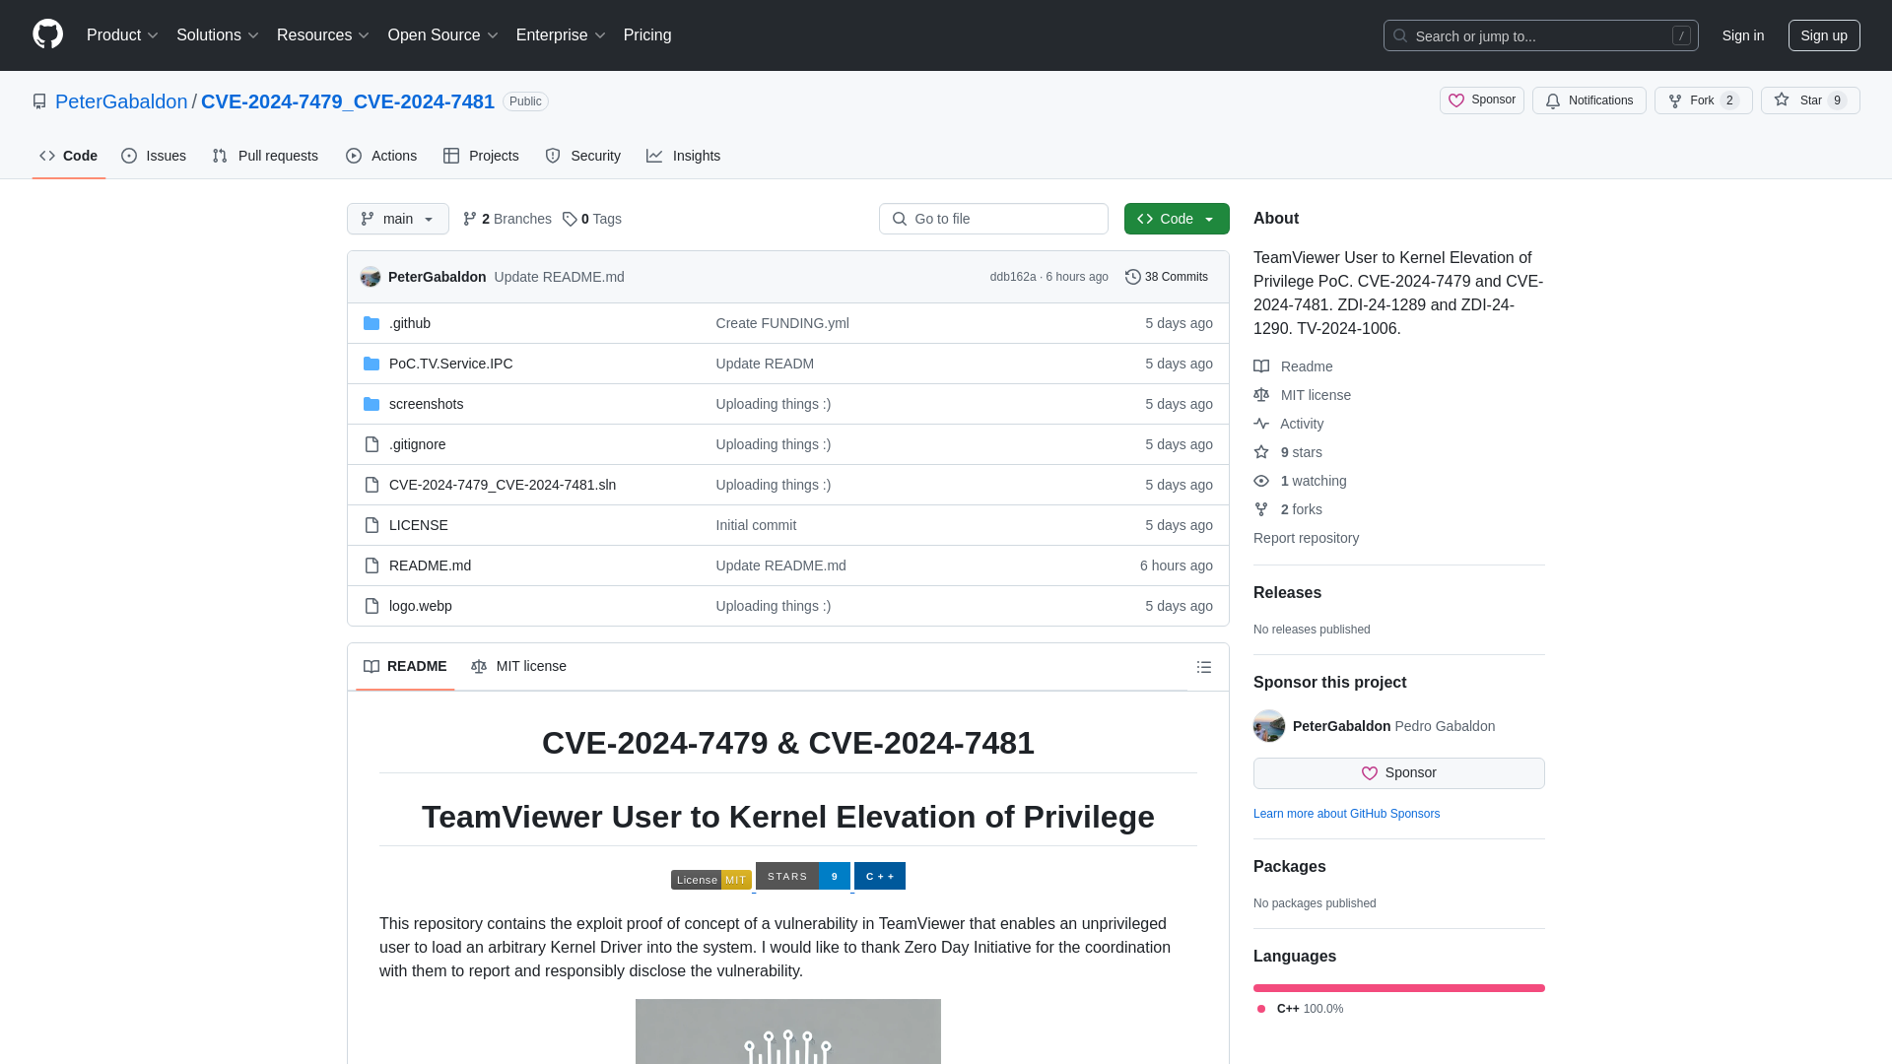This screenshot has height=1064, width=1892.
Task: Open commit hash ddb162a
Action: click(x=1012, y=277)
